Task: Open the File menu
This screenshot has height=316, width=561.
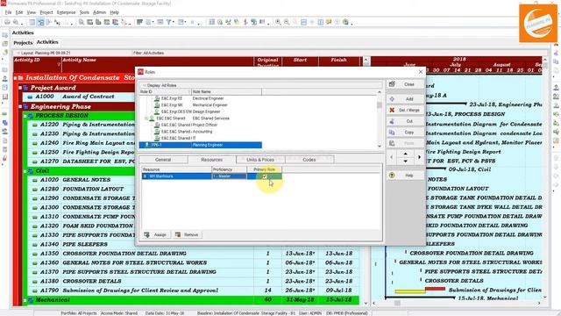Action: (8, 12)
